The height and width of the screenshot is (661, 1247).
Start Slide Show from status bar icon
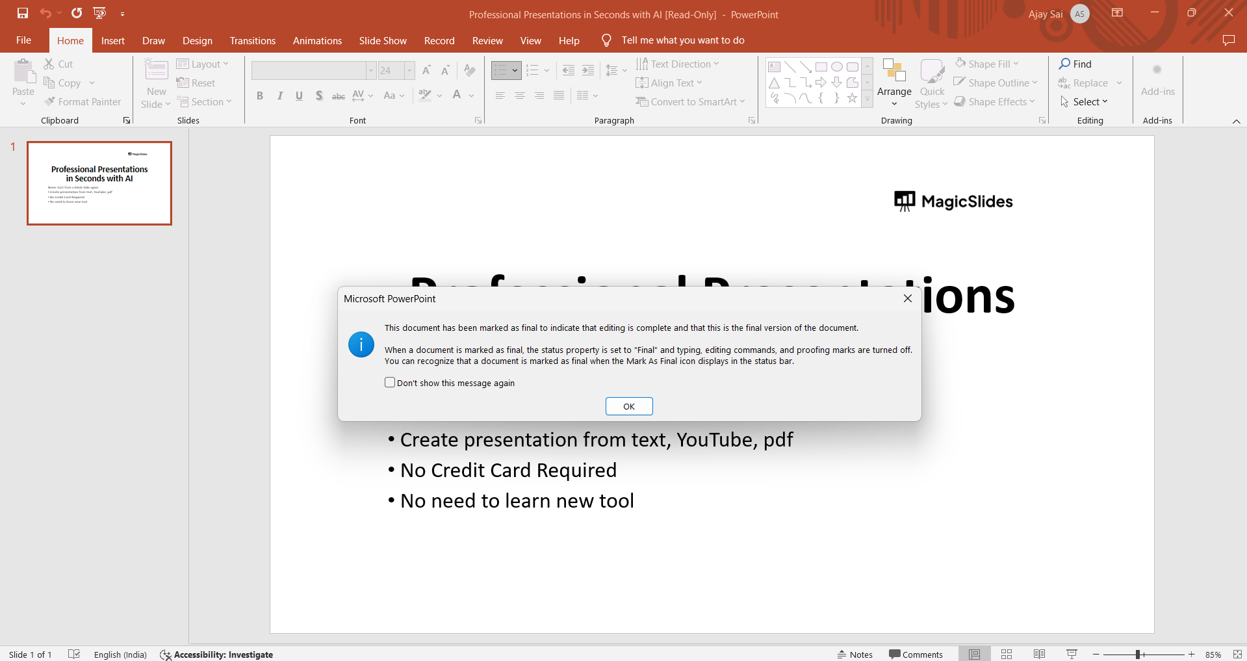pyautogui.click(x=1072, y=655)
